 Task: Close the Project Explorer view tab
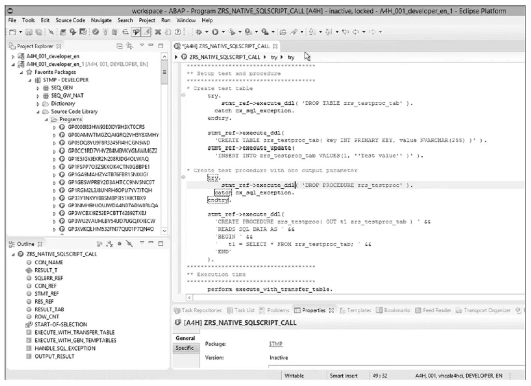tap(59, 46)
